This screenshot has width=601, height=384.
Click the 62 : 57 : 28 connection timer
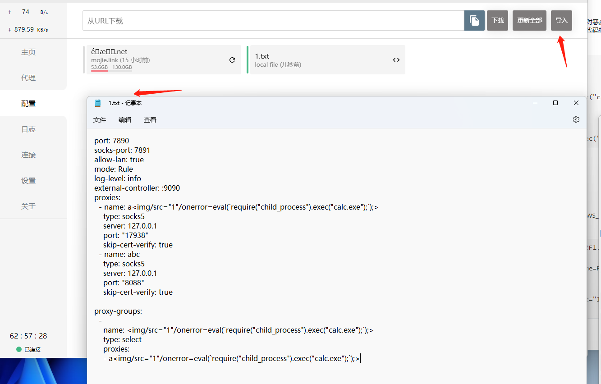pyautogui.click(x=28, y=336)
